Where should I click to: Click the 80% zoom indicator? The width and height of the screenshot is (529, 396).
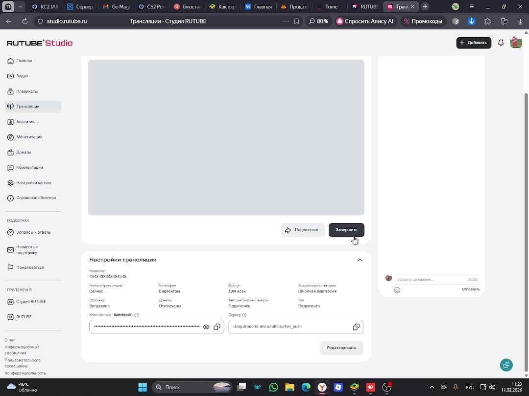[318, 21]
